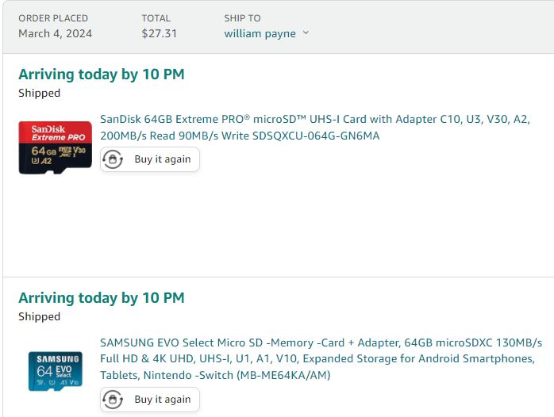The width and height of the screenshot is (554, 417).
Task: Click the TOTAL label
Action: pos(156,18)
